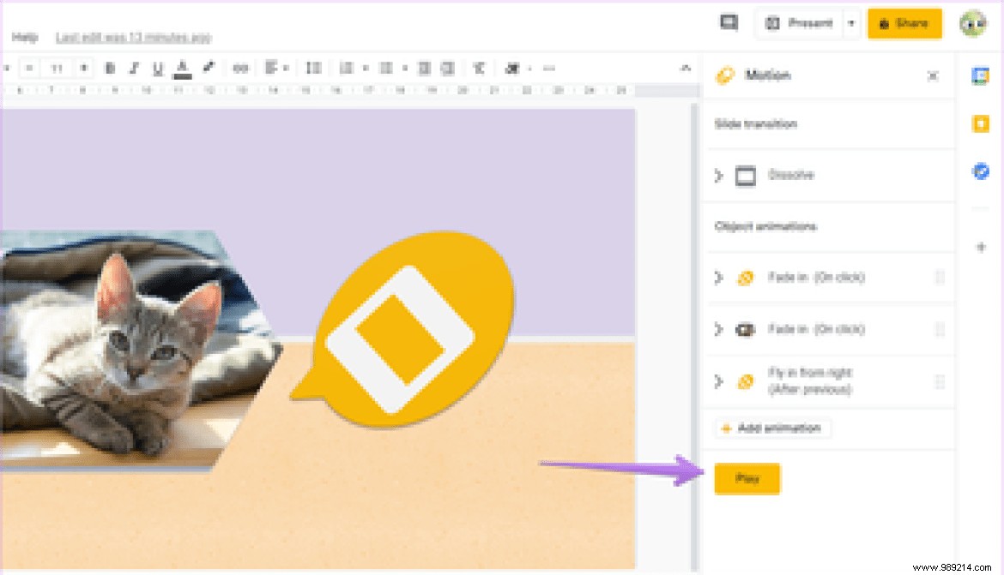This screenshot has height=575, width=1004.
Task: Click the Add-ons plus icon in side panel
Action: click(x=980, y=247)
